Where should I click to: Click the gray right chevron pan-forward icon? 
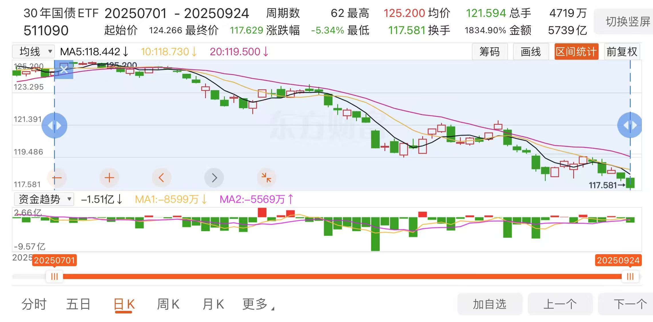point(214,178)
